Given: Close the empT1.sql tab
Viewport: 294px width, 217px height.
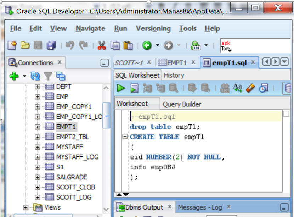Looking at the screenshot, I should click(253, 62).
